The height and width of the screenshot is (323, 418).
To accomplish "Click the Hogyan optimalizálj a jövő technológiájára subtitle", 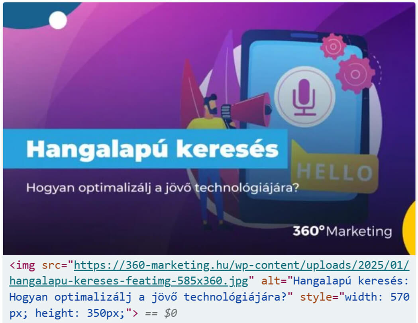I will tap(163, 188).
